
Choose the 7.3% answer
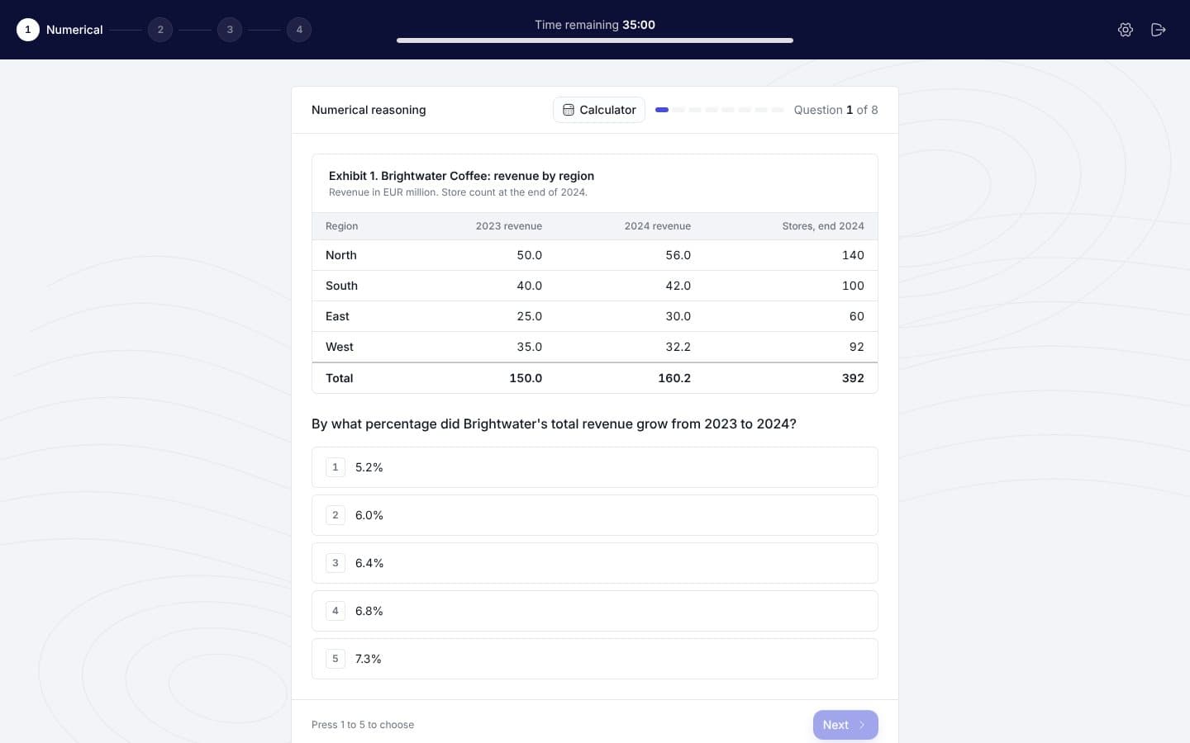point(595,659)
